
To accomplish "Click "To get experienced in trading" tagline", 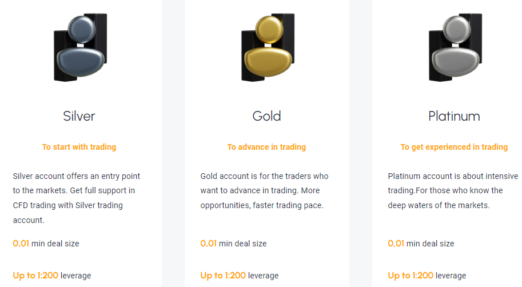I will pos(454,147).
